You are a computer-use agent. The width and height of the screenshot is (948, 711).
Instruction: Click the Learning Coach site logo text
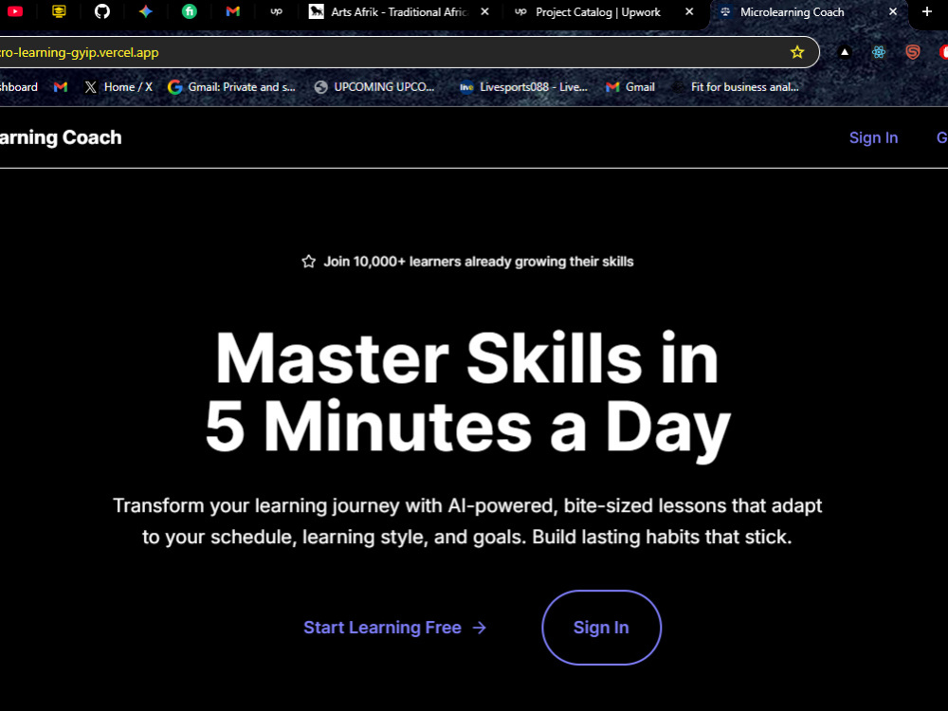click(61, 137)
